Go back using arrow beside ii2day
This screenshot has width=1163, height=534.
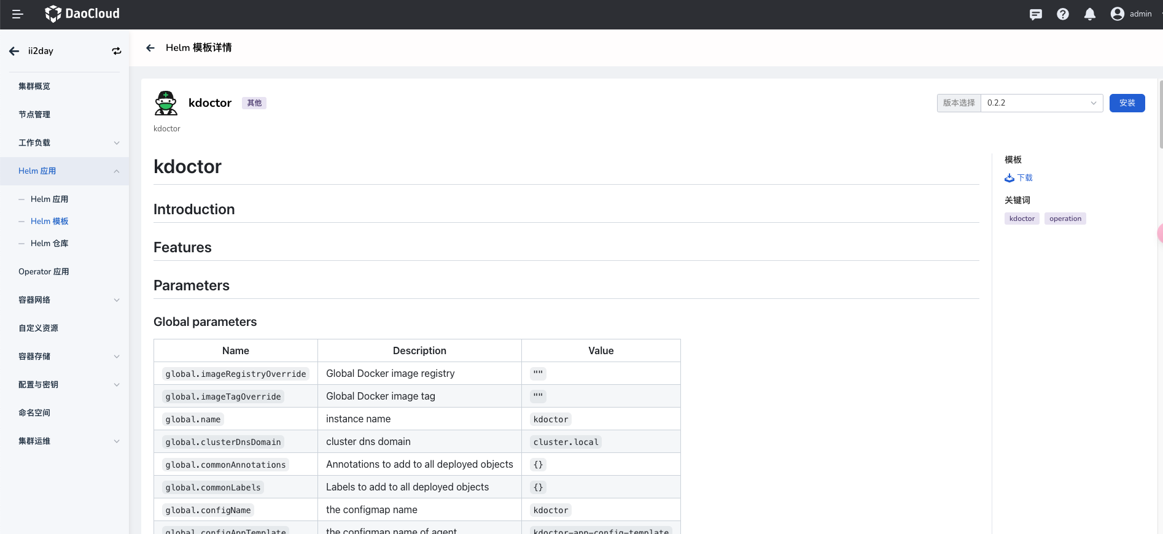point(14,51)
